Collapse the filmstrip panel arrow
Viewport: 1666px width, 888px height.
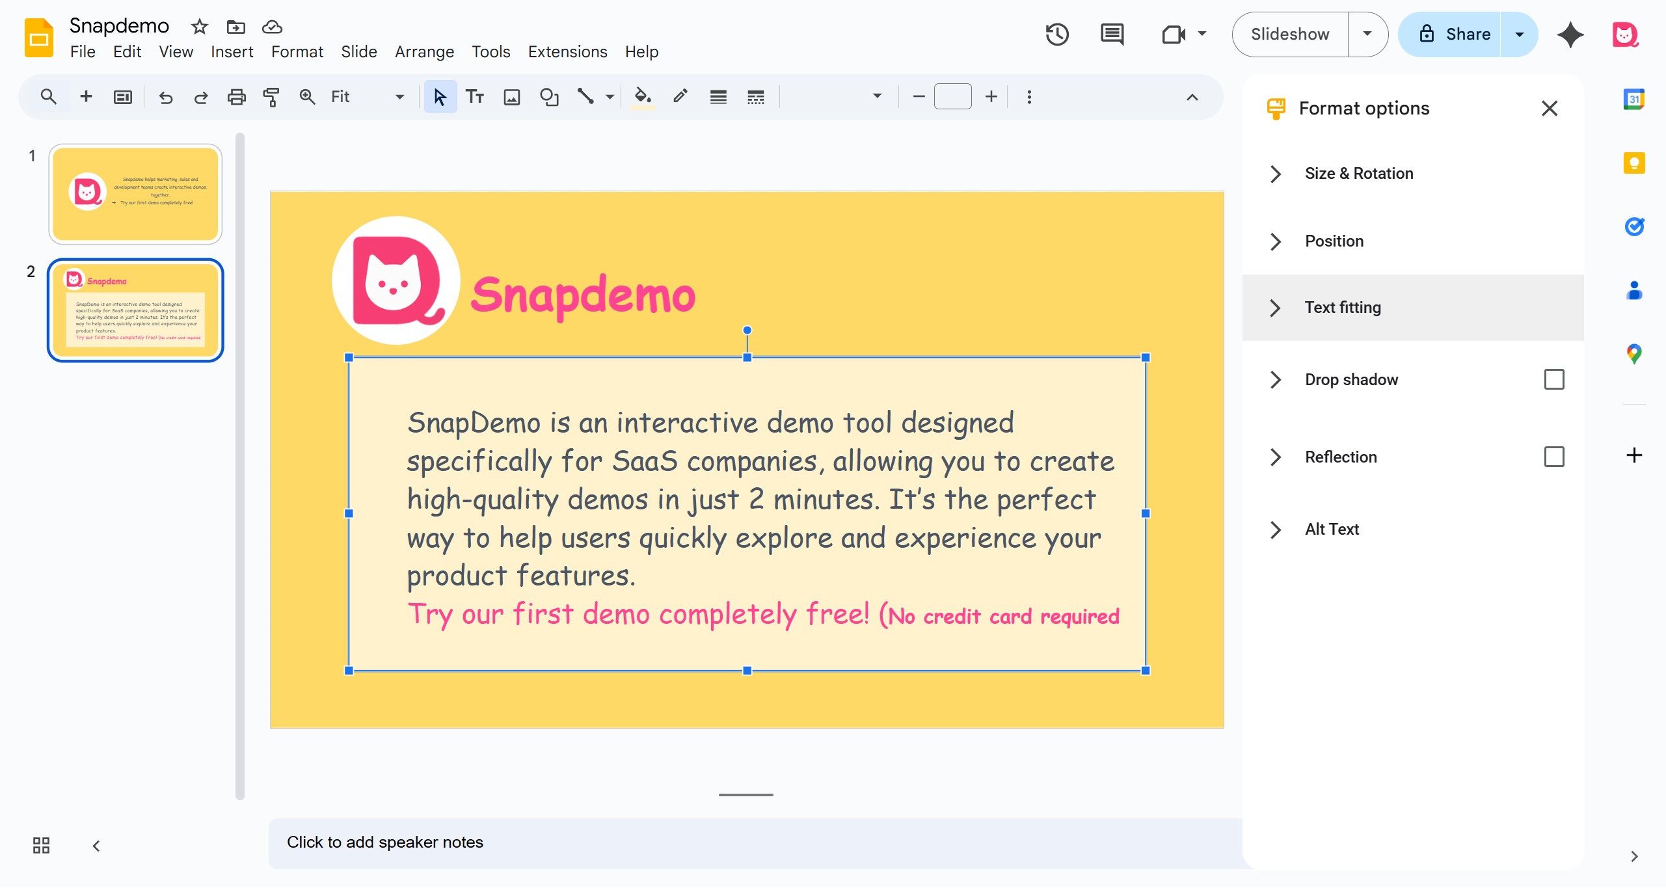[96, 846]
